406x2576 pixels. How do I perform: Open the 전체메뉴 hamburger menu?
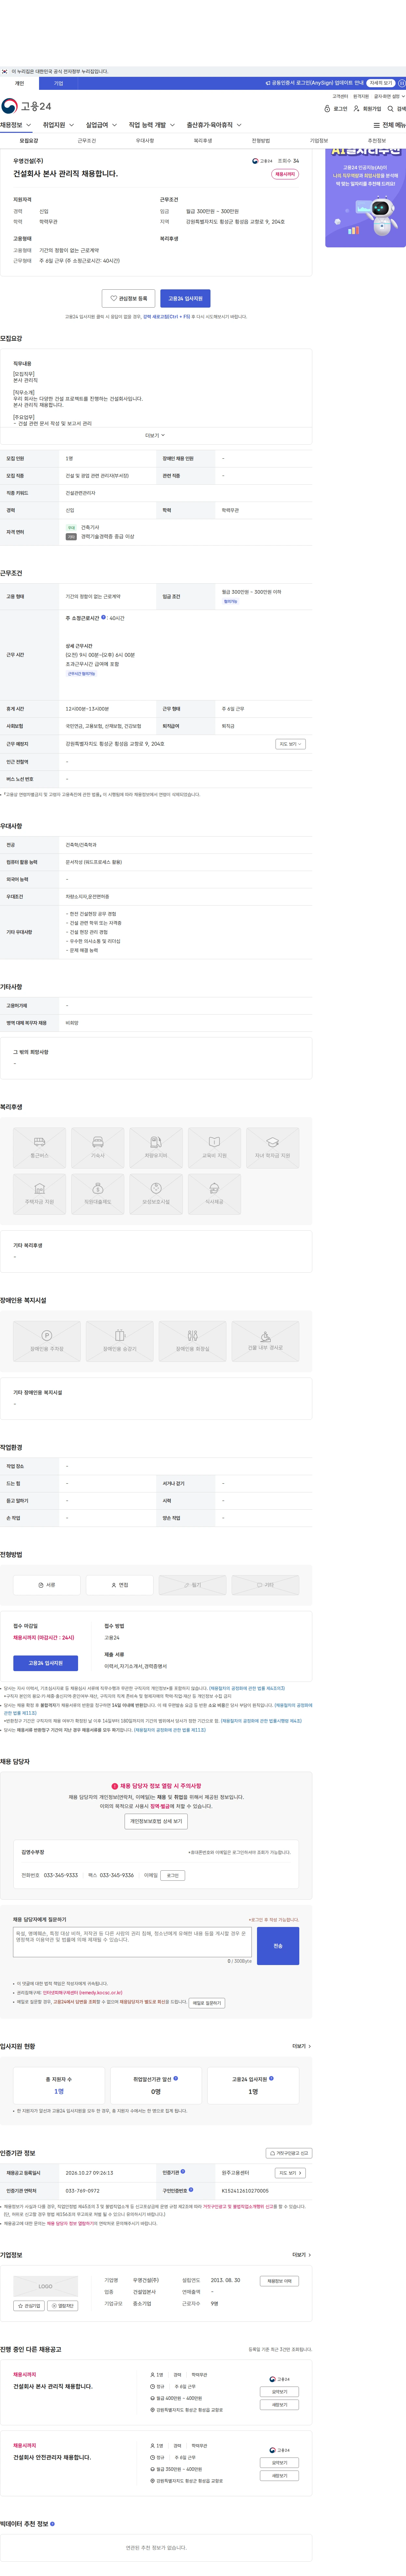coord(376,125)
